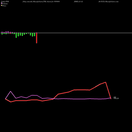
Task: Click the '(MML-21-12' heading text
Action: 78,2
